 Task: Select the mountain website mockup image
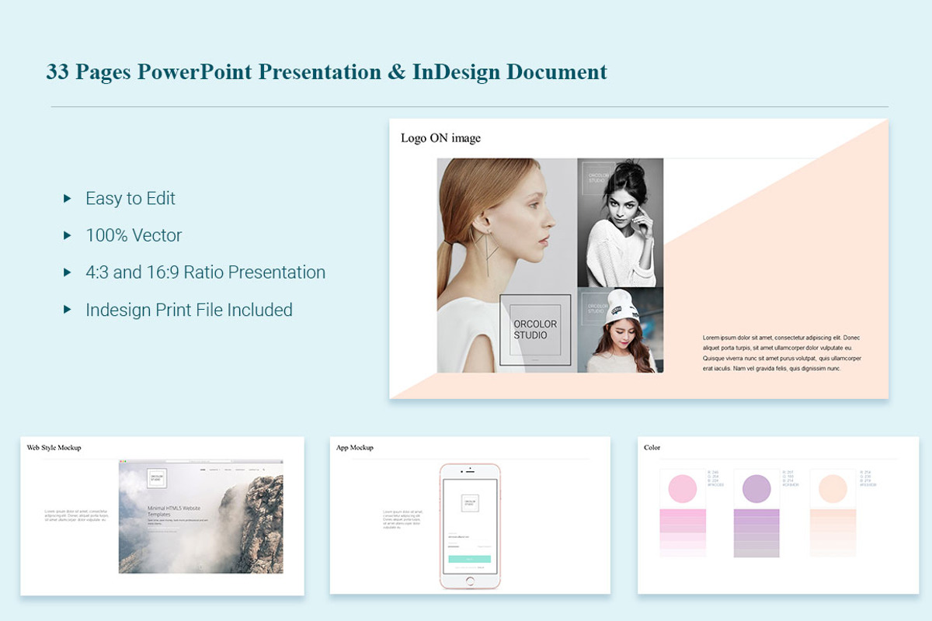point(200,517)
